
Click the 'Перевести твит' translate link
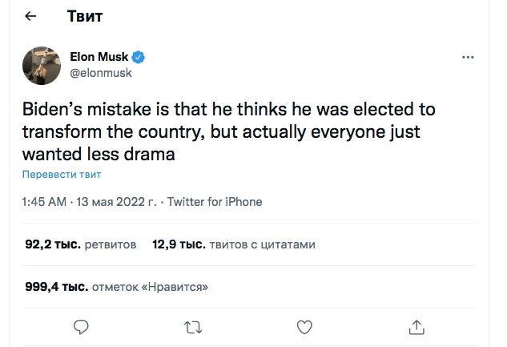tap(61, 174)
